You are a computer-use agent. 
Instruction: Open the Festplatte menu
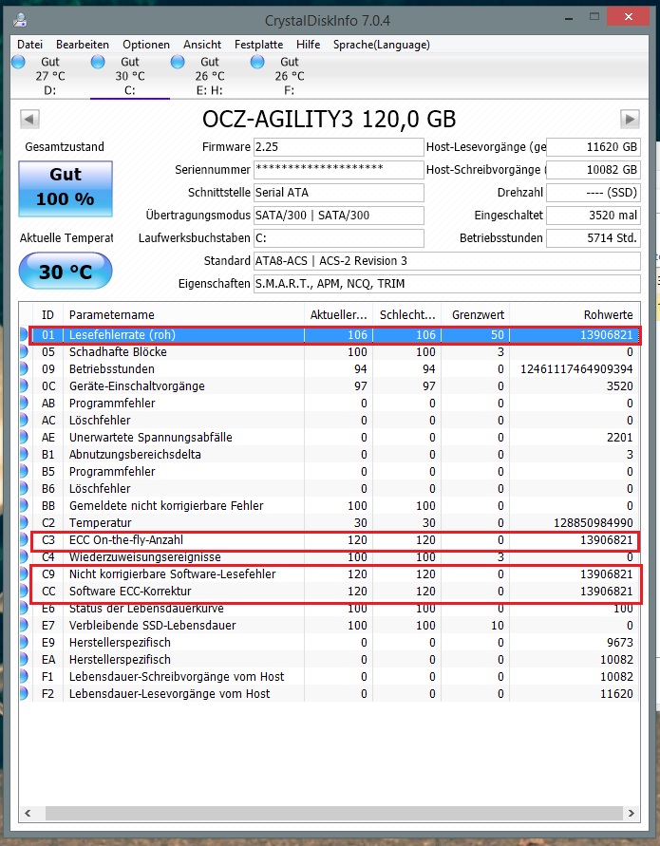click(258, 45)
